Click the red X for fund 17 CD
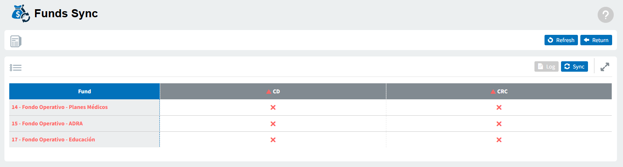Image resolution: width=623 pixels, height=167 pixels. tap(273, 140)
